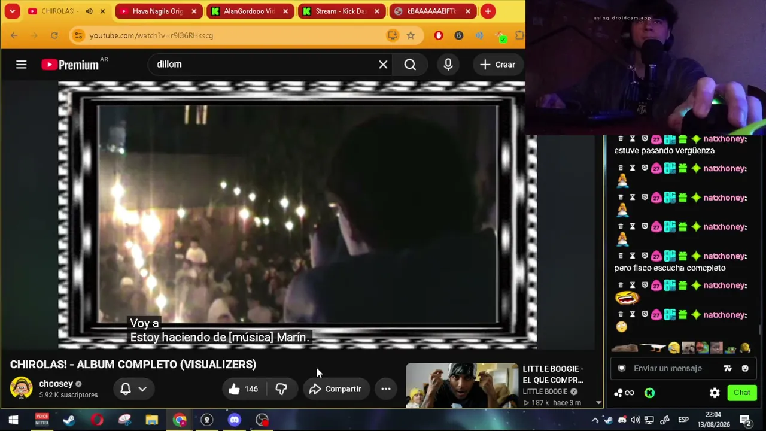Insert the crying-laughing quick emote

674,348
